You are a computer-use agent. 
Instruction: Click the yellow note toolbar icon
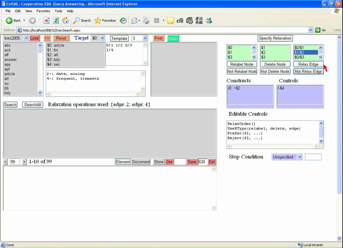point(171,21)
